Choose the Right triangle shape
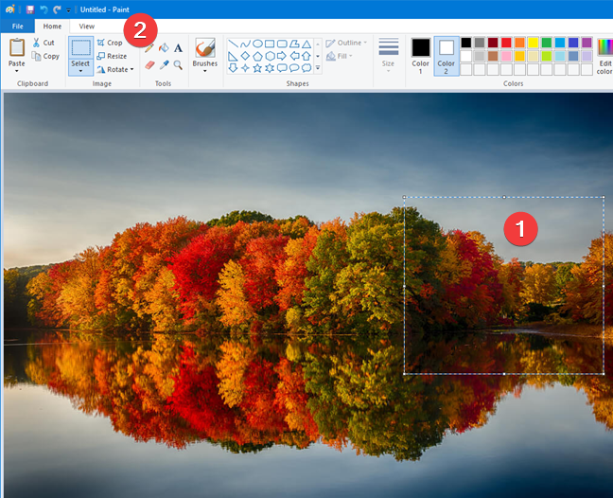This screenshot has height=498, width=613. (233, 56)
